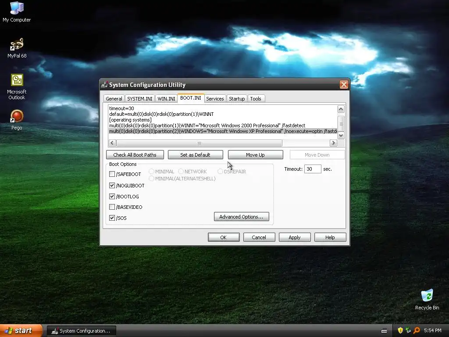Click the boot list scroll down arrow
This screenshot has height=337, width=449.
[x=341, y=136]
